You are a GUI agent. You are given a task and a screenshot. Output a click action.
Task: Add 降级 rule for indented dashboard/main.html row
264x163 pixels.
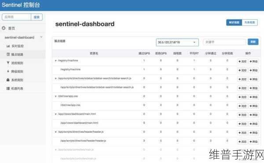click(253, 124)
